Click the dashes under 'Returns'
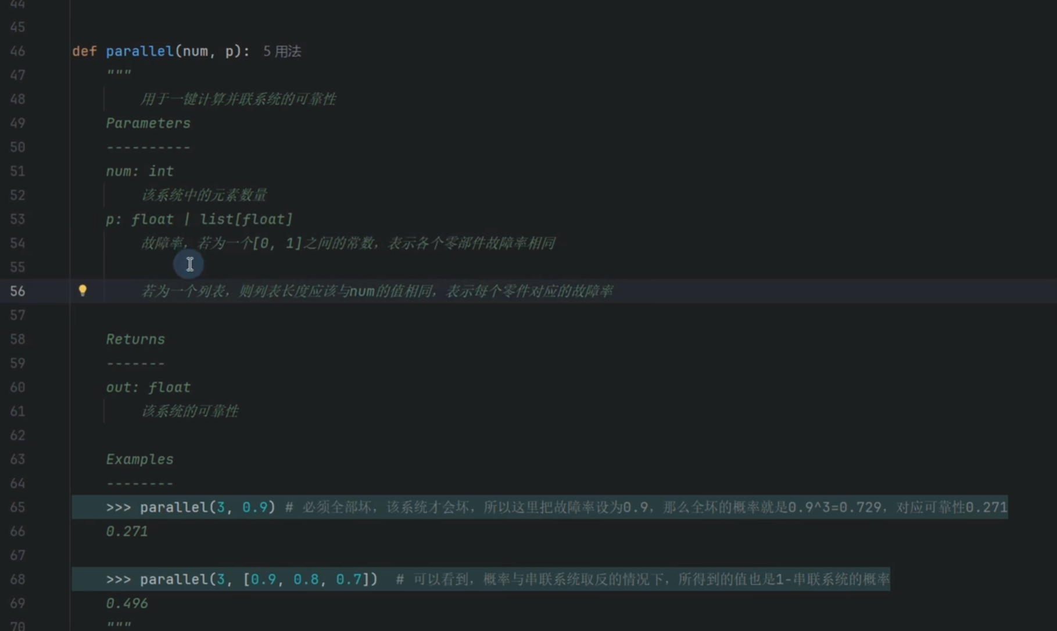The height and width of the screenshot is (631, 1057). pyautogui.click(x=135, y=363)
